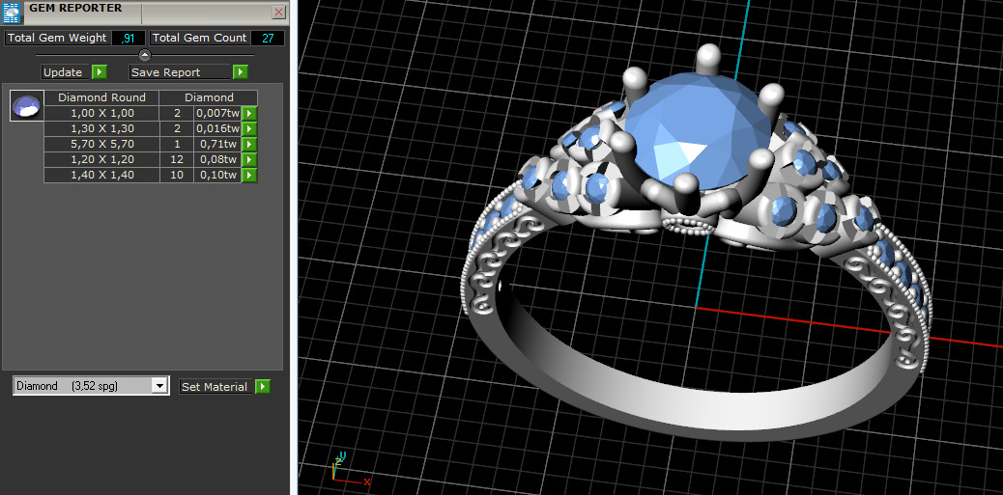Select the 5,70 X 5,70 size cell
The height and width of the screenshot is (495, 1003).
tap(101, 145)
